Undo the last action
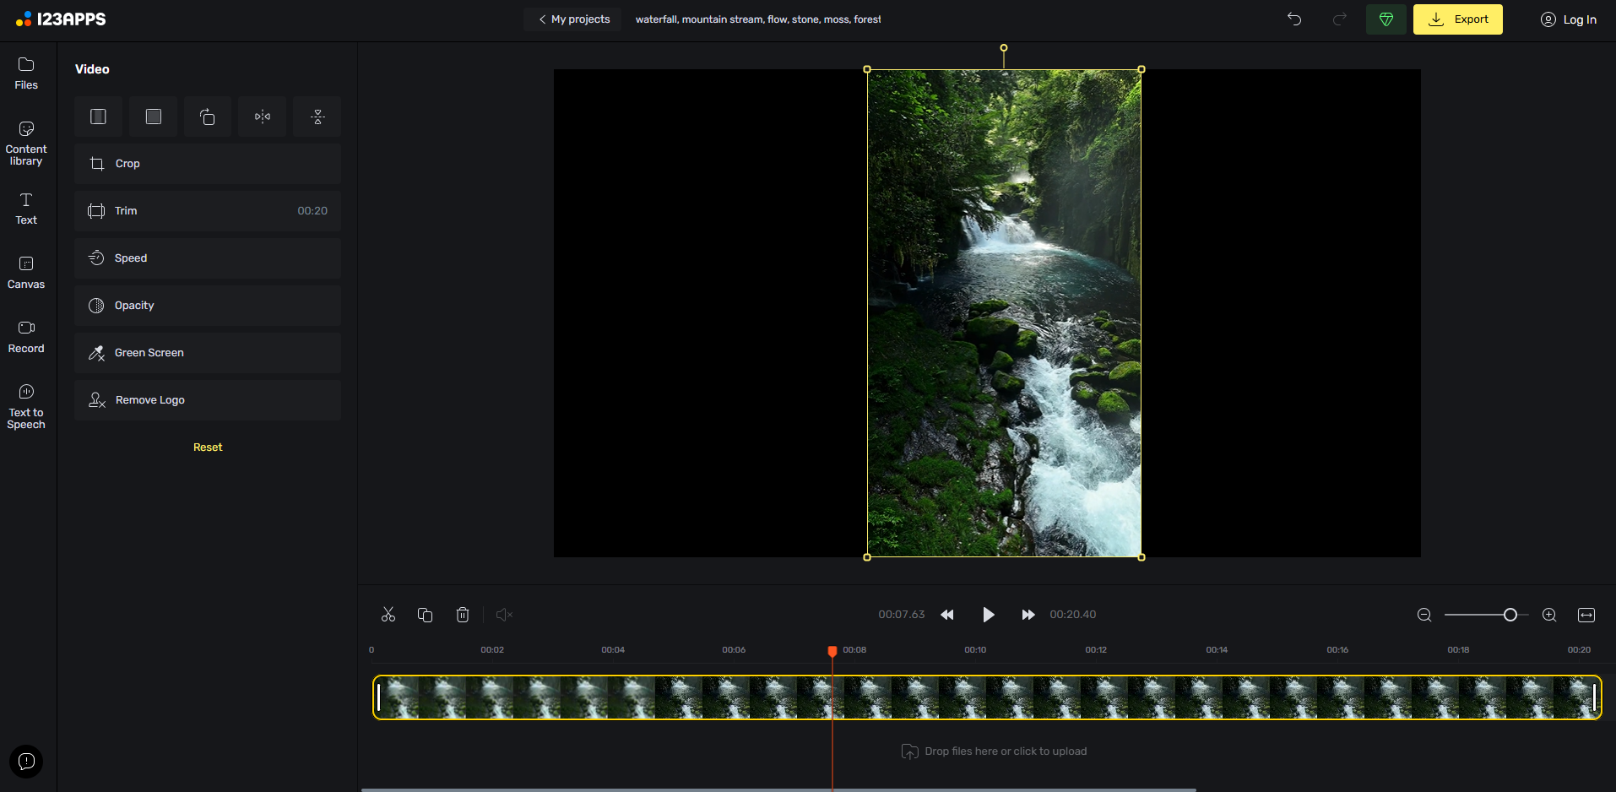Viewport: 1616px width, 792px height. point(1294,19)
